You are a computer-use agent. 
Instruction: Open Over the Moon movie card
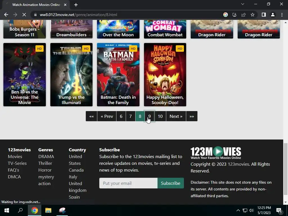118,29
